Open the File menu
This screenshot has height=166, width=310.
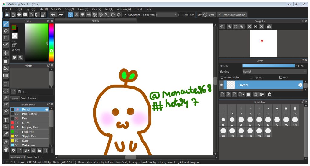[x=7, y=9]
